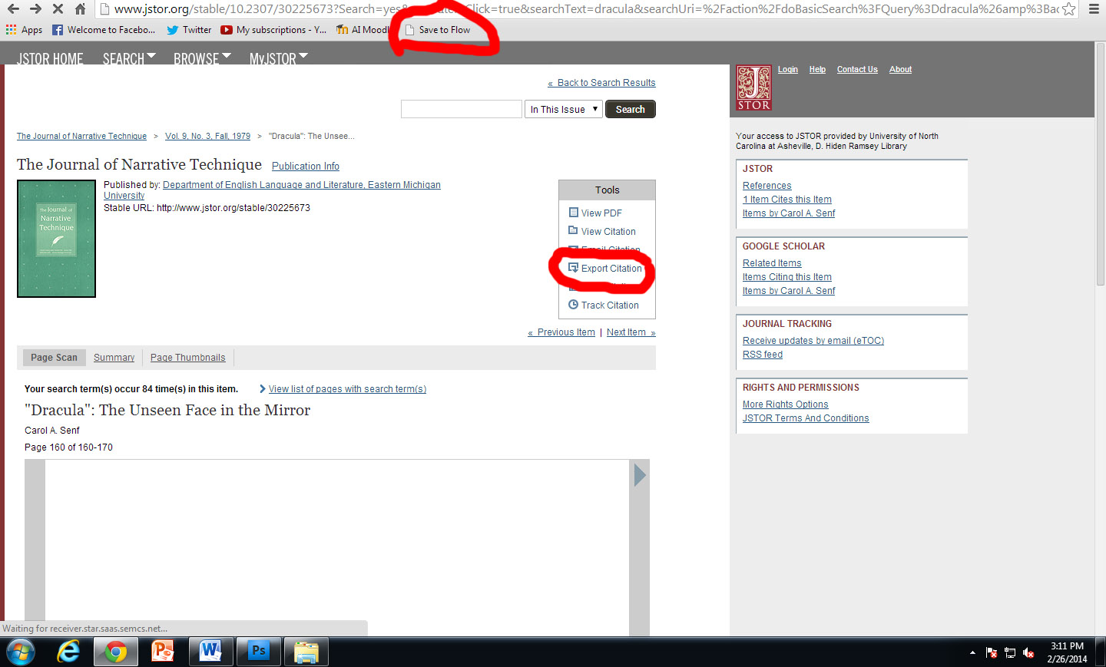Click Export Citation in Tools
1106x667 pixels.
click(605, 268)
